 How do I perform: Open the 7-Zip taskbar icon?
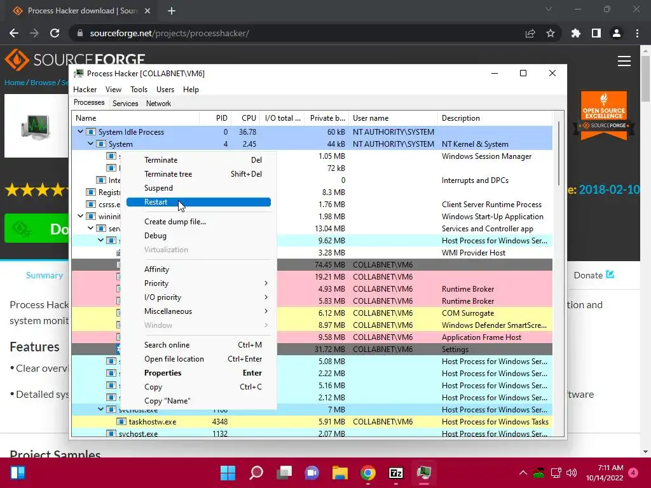click(x=396, y=473)
